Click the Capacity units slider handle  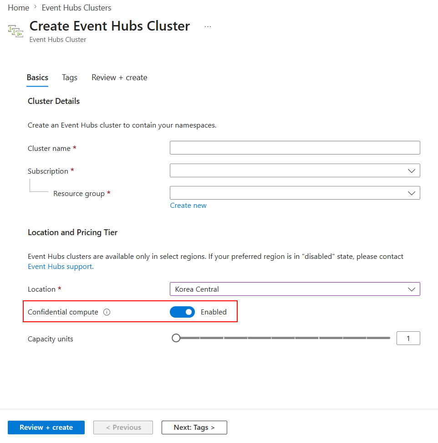[x=176, y=338]
